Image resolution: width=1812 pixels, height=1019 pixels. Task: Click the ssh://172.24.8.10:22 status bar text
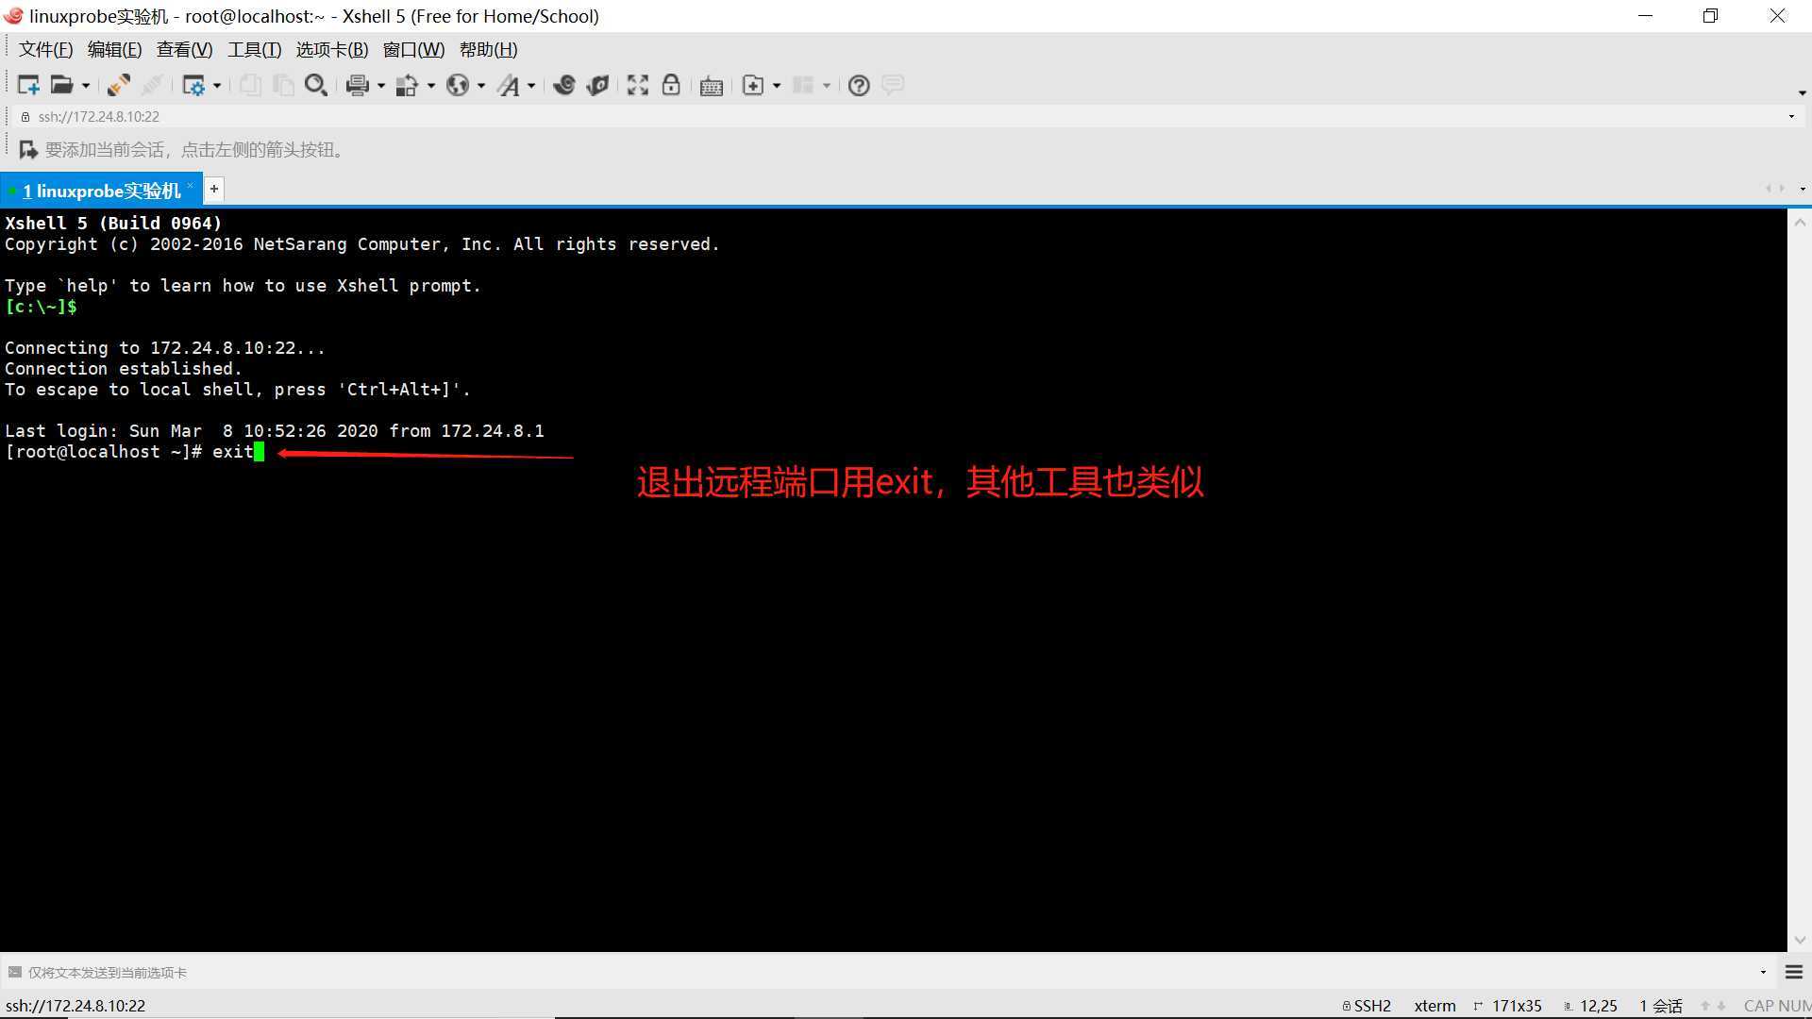75,1006
